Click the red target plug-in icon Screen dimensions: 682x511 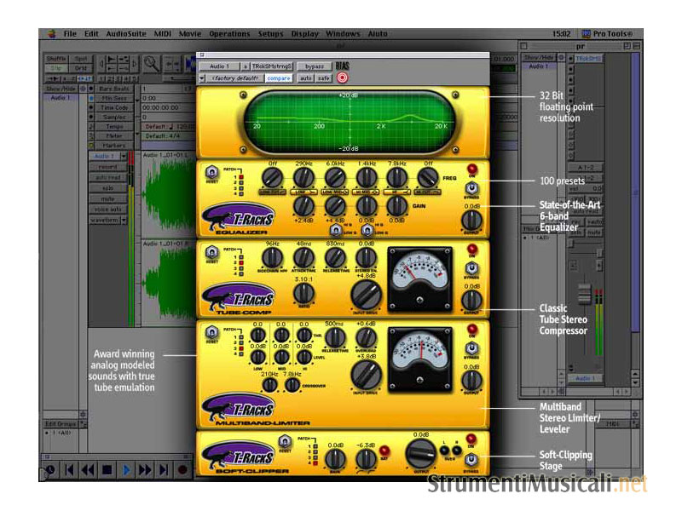tap(343, 78)
